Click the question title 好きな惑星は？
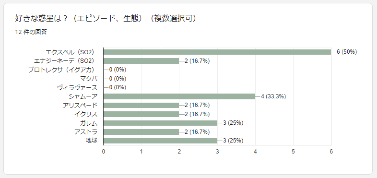 pyautogui.click(x=41, y=19)
